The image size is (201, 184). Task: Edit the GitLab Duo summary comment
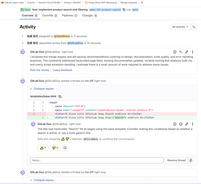[187, 52]
